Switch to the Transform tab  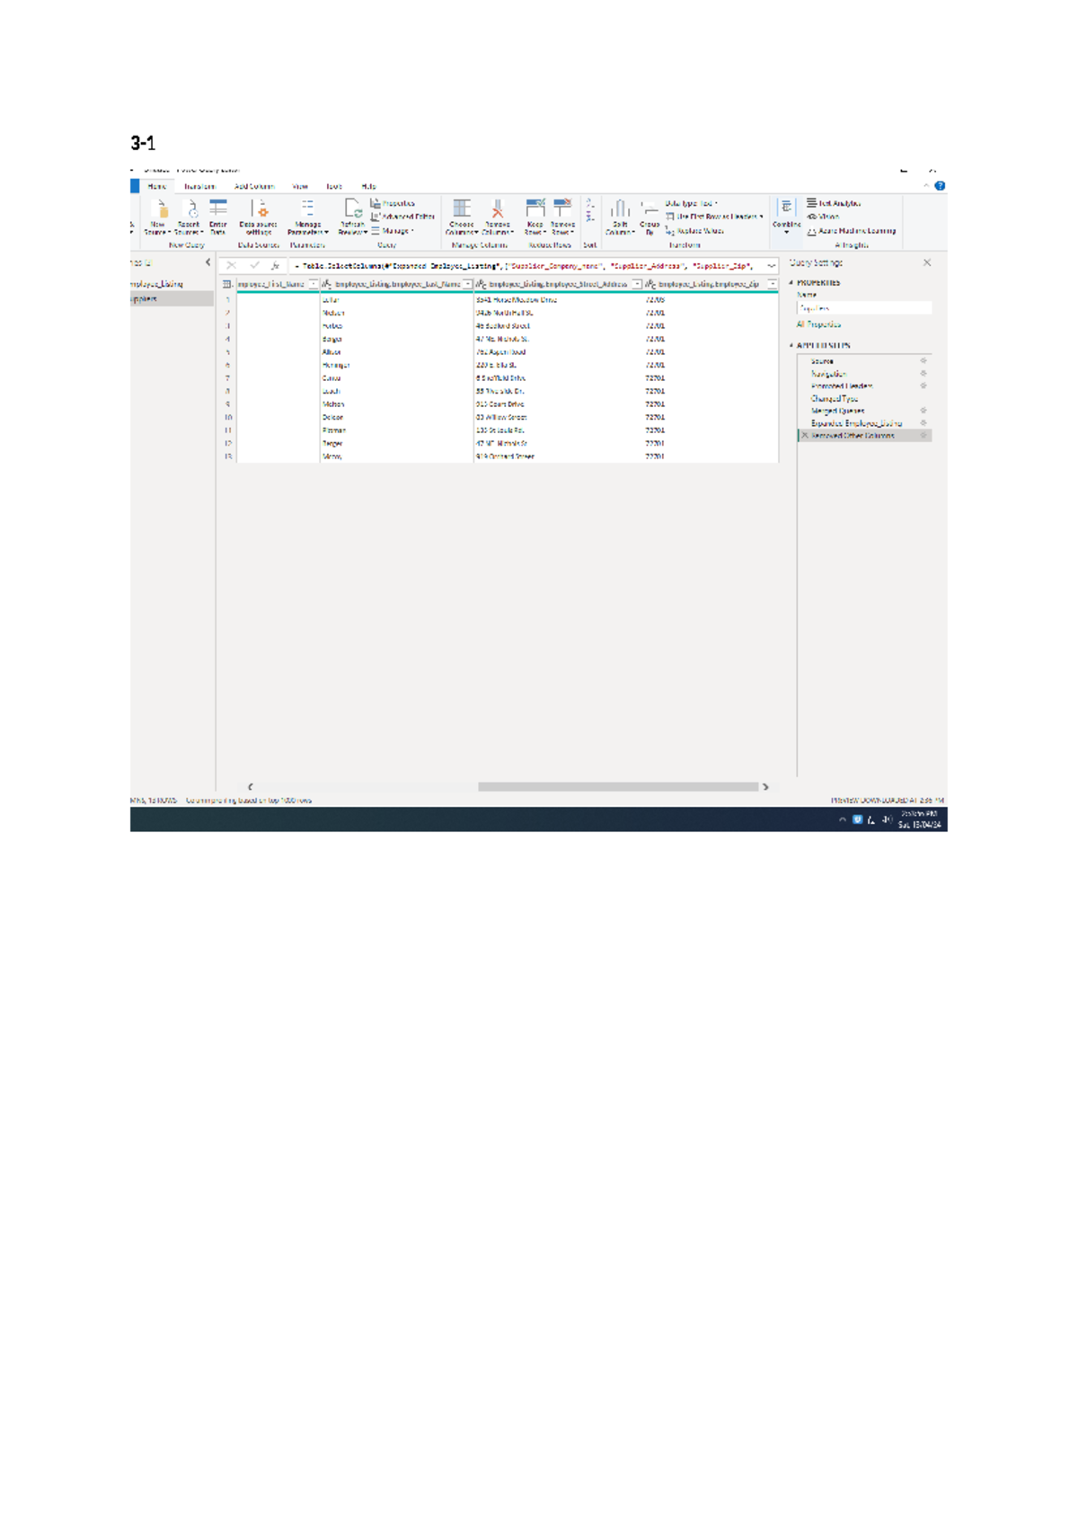click(199, 187)
